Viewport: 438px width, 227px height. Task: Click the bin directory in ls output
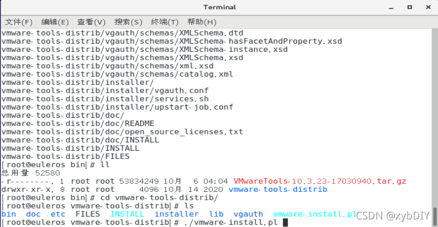9,214
